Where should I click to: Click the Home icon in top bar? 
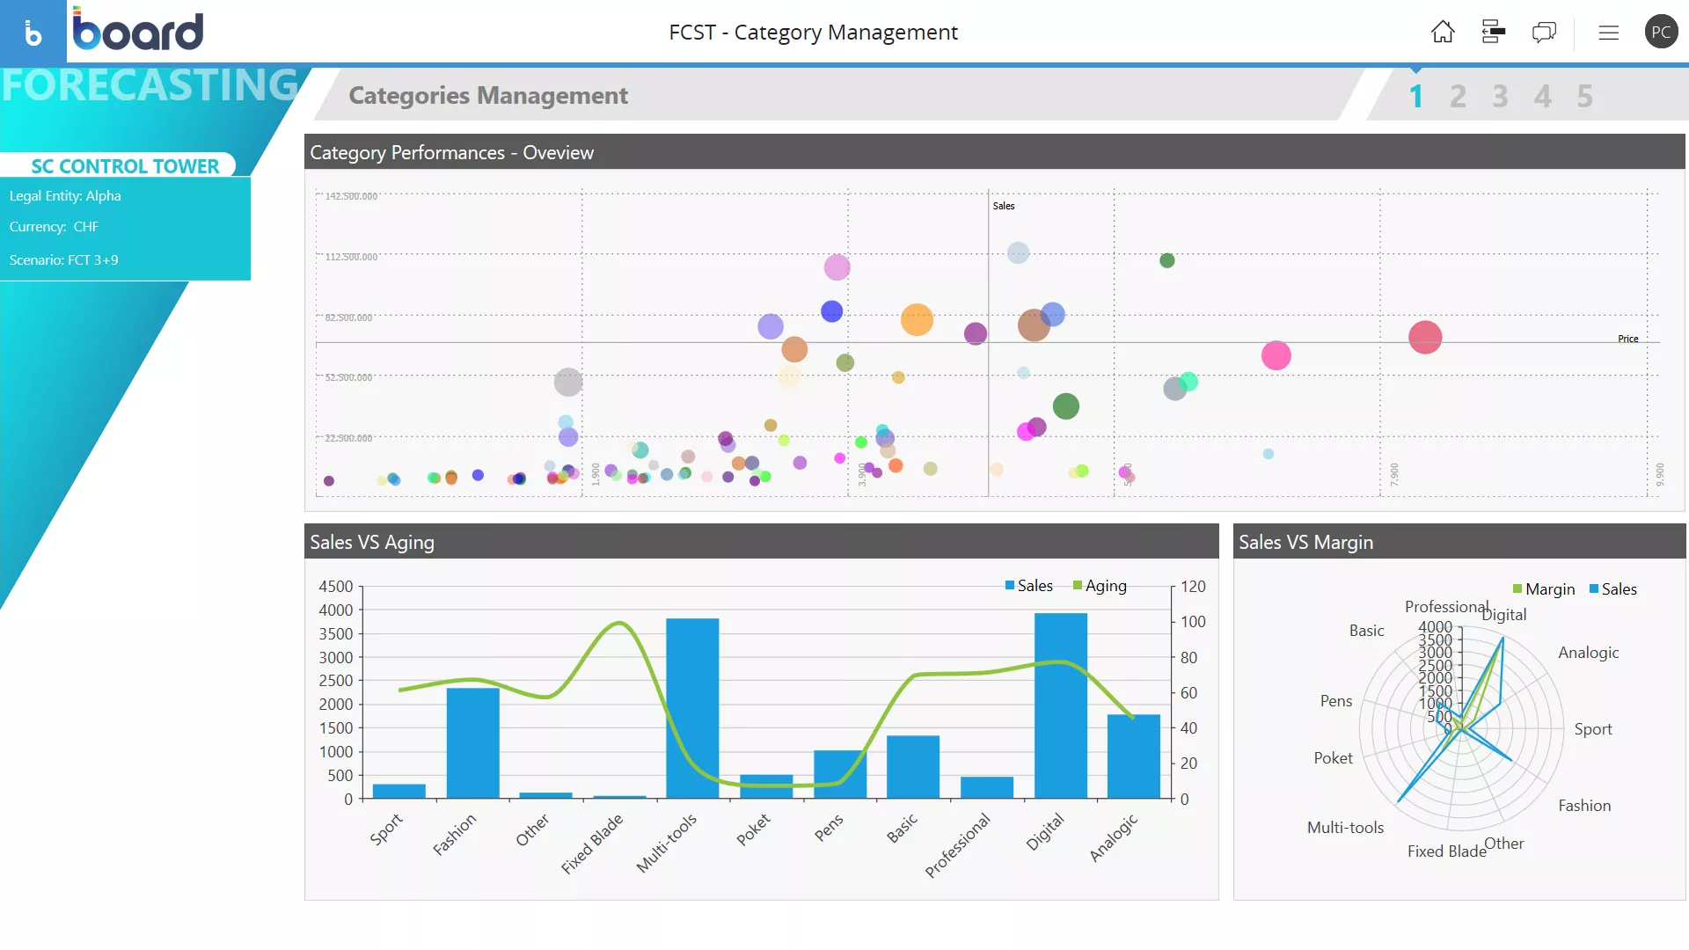click(1443, 33)
